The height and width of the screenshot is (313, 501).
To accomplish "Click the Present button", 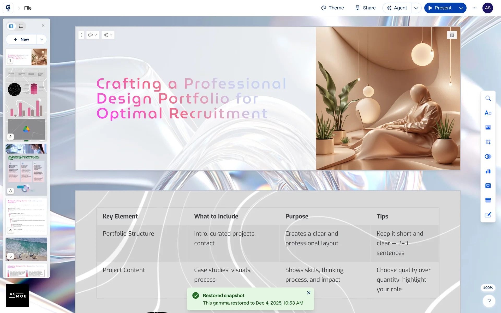I will (x=440, y=8).
